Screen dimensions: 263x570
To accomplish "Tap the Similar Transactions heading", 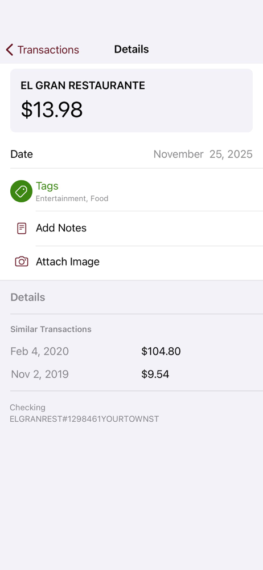I will (x=51, y=329).
